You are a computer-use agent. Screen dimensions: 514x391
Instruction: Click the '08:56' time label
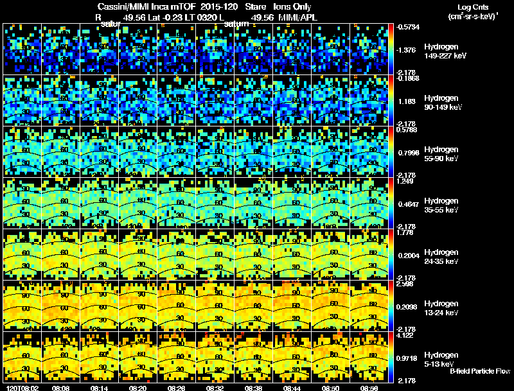[369, 388]
